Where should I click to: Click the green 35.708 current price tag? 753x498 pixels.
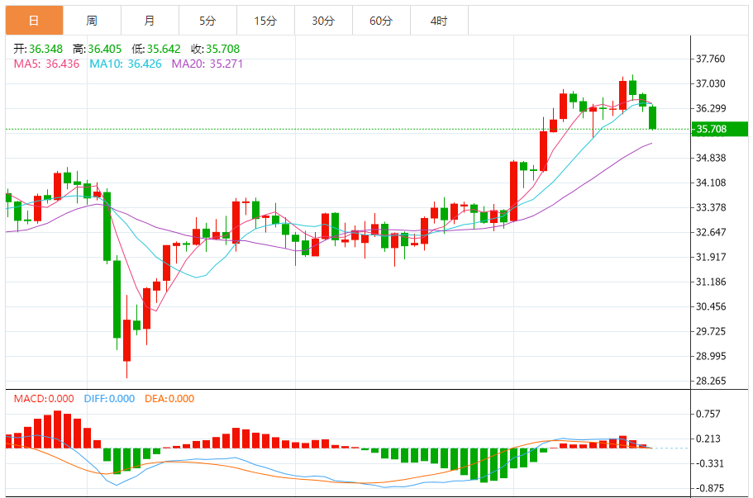(x=720, y=129)
